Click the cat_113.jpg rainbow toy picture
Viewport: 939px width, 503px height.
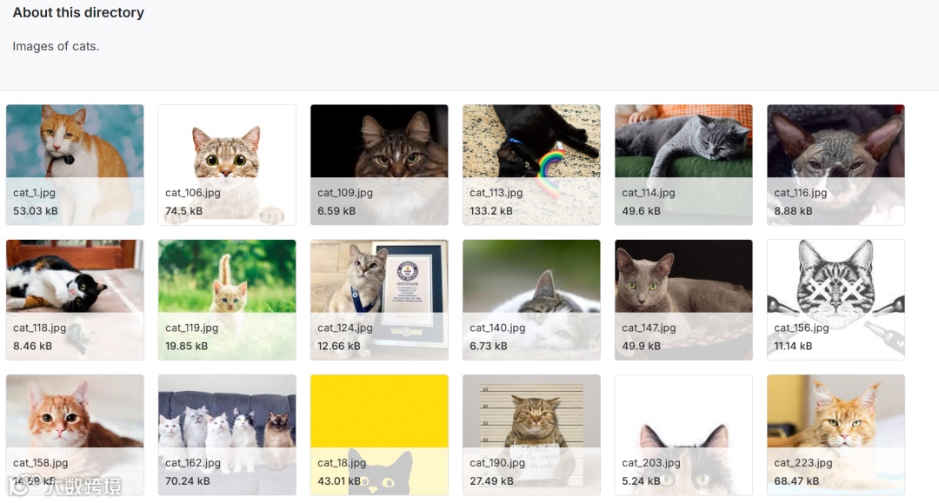click(531, 165)
